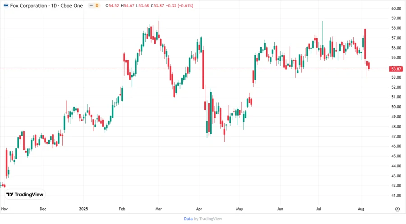Click the Dec label on time axis

coord(43,209)
